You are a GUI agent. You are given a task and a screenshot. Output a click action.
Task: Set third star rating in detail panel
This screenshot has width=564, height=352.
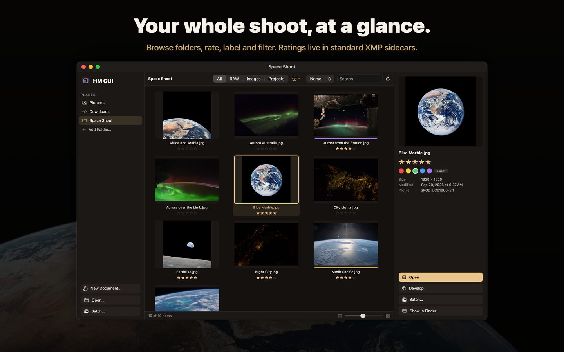tap(415, 162)
